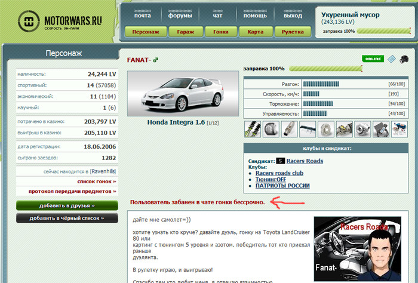Open the Ravenhills location link

coord(103,171)
